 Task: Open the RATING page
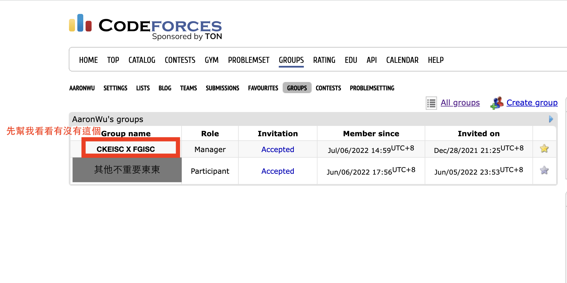click(324, 60)
